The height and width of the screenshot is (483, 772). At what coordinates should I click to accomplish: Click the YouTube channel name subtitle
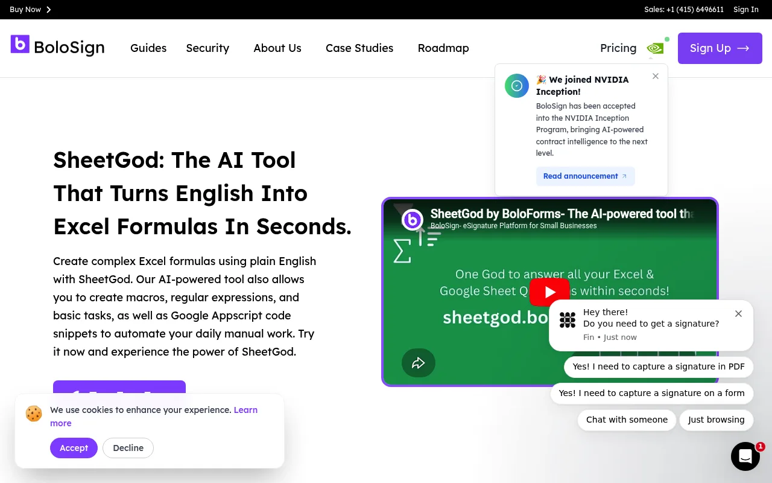click(514, 226)
